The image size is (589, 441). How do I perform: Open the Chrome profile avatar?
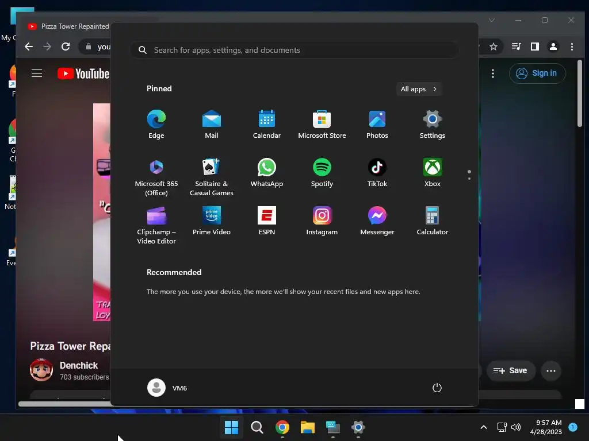pos(553,47)
